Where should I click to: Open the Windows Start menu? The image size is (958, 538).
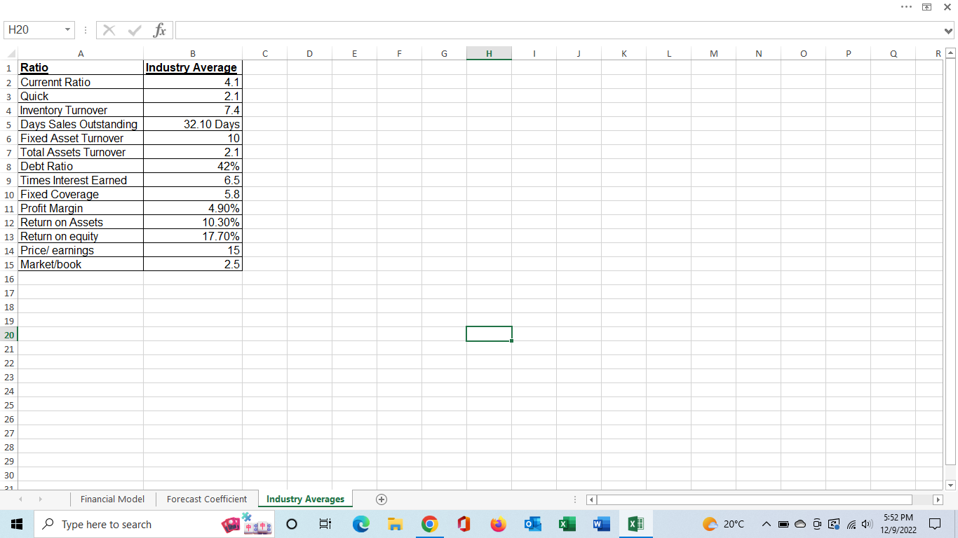point(16,524)
